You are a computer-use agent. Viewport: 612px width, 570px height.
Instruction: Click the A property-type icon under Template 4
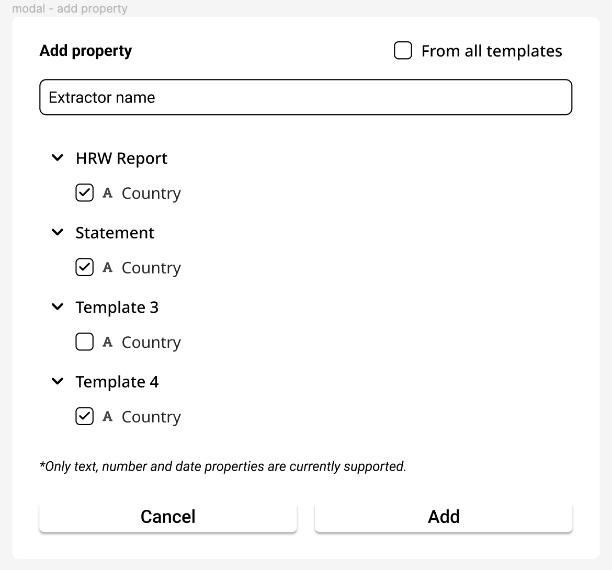pyautogui.click(x=108, y=416)
